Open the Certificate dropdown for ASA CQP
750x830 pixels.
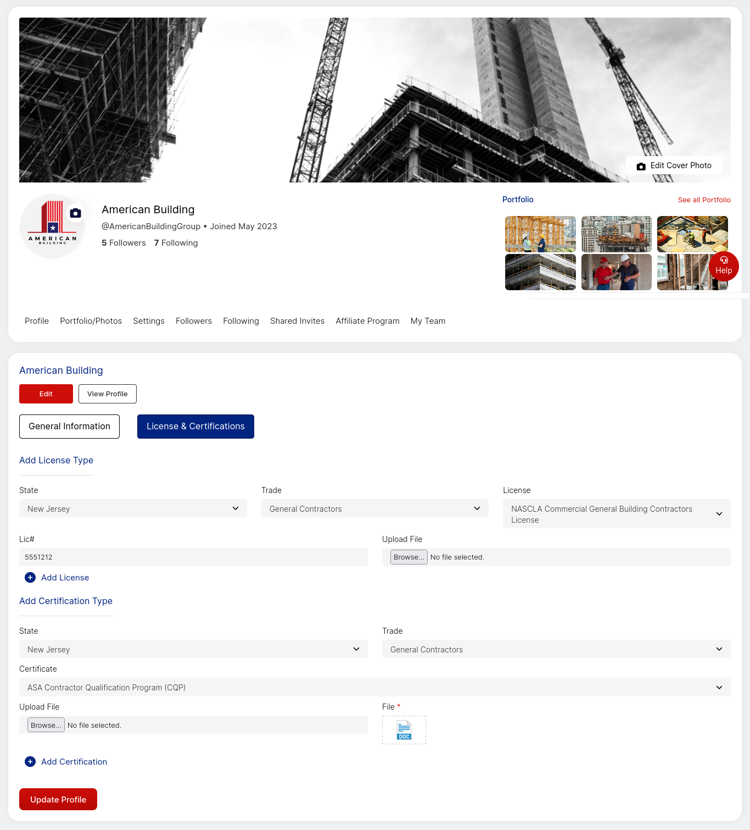(374, 687)
